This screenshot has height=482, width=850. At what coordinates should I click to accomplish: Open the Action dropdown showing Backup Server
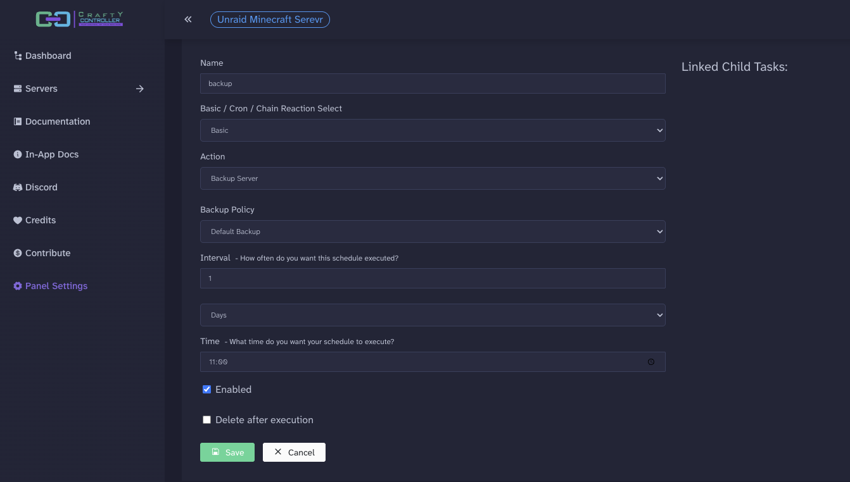[433, 178]
